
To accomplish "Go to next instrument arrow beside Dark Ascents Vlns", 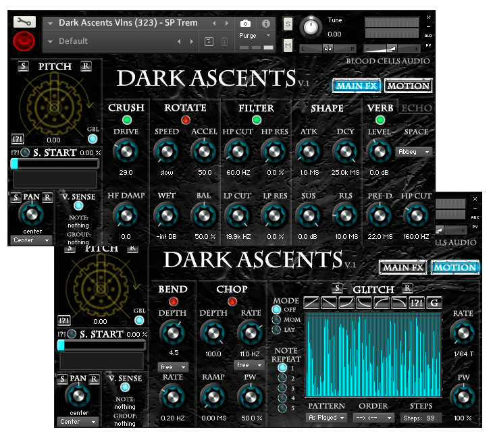I will click(x=227, y=23).
